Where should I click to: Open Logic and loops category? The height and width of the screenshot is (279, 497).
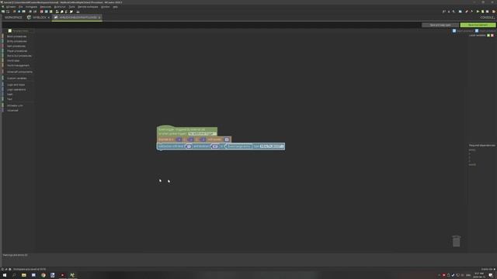[x=16, y=84]
